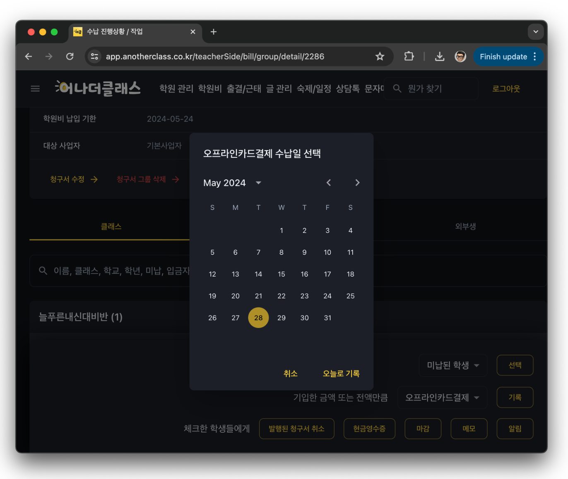This screenshot has height=479, width=568.
Task: Click the 선택 button
Action: (x=515, y=365)
